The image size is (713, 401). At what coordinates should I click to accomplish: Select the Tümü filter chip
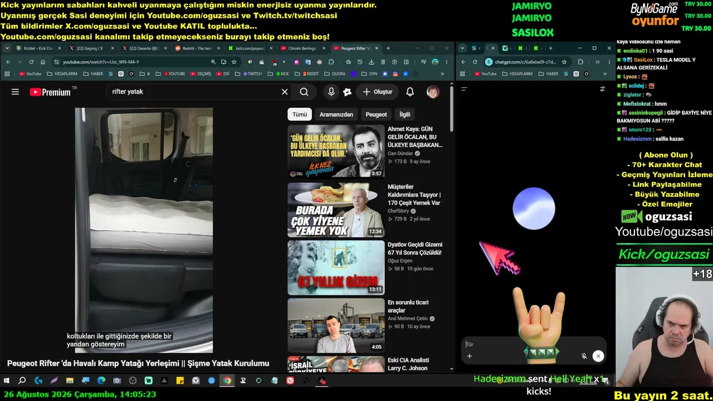tap(300, 114)
